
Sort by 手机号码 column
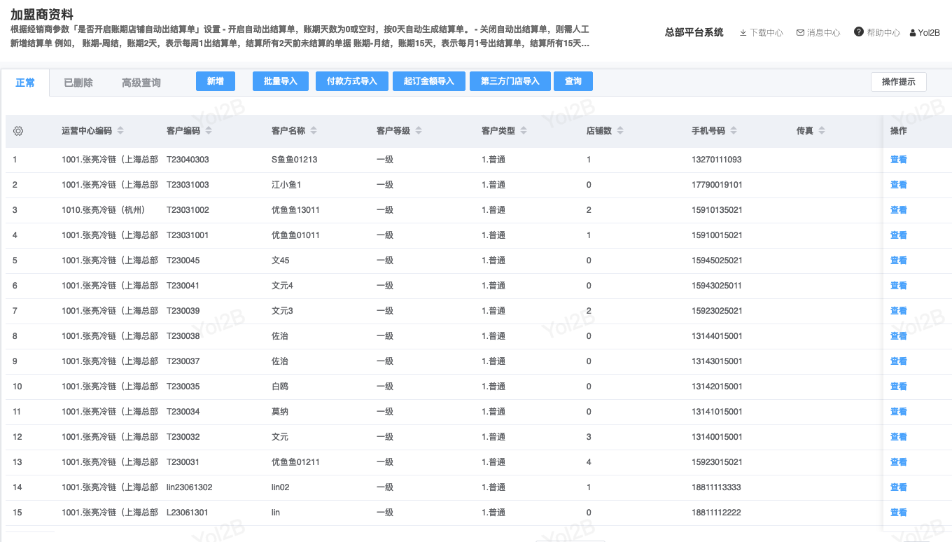pos(734,131)
